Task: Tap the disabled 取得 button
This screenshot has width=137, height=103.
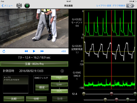Action: point(60,99)
